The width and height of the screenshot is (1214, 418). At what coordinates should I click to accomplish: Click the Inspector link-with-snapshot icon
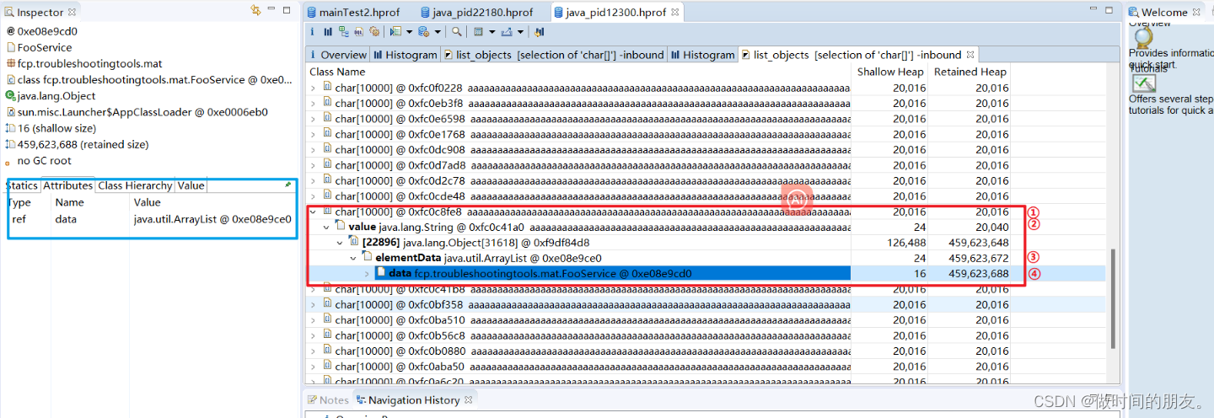pos(256,10)
